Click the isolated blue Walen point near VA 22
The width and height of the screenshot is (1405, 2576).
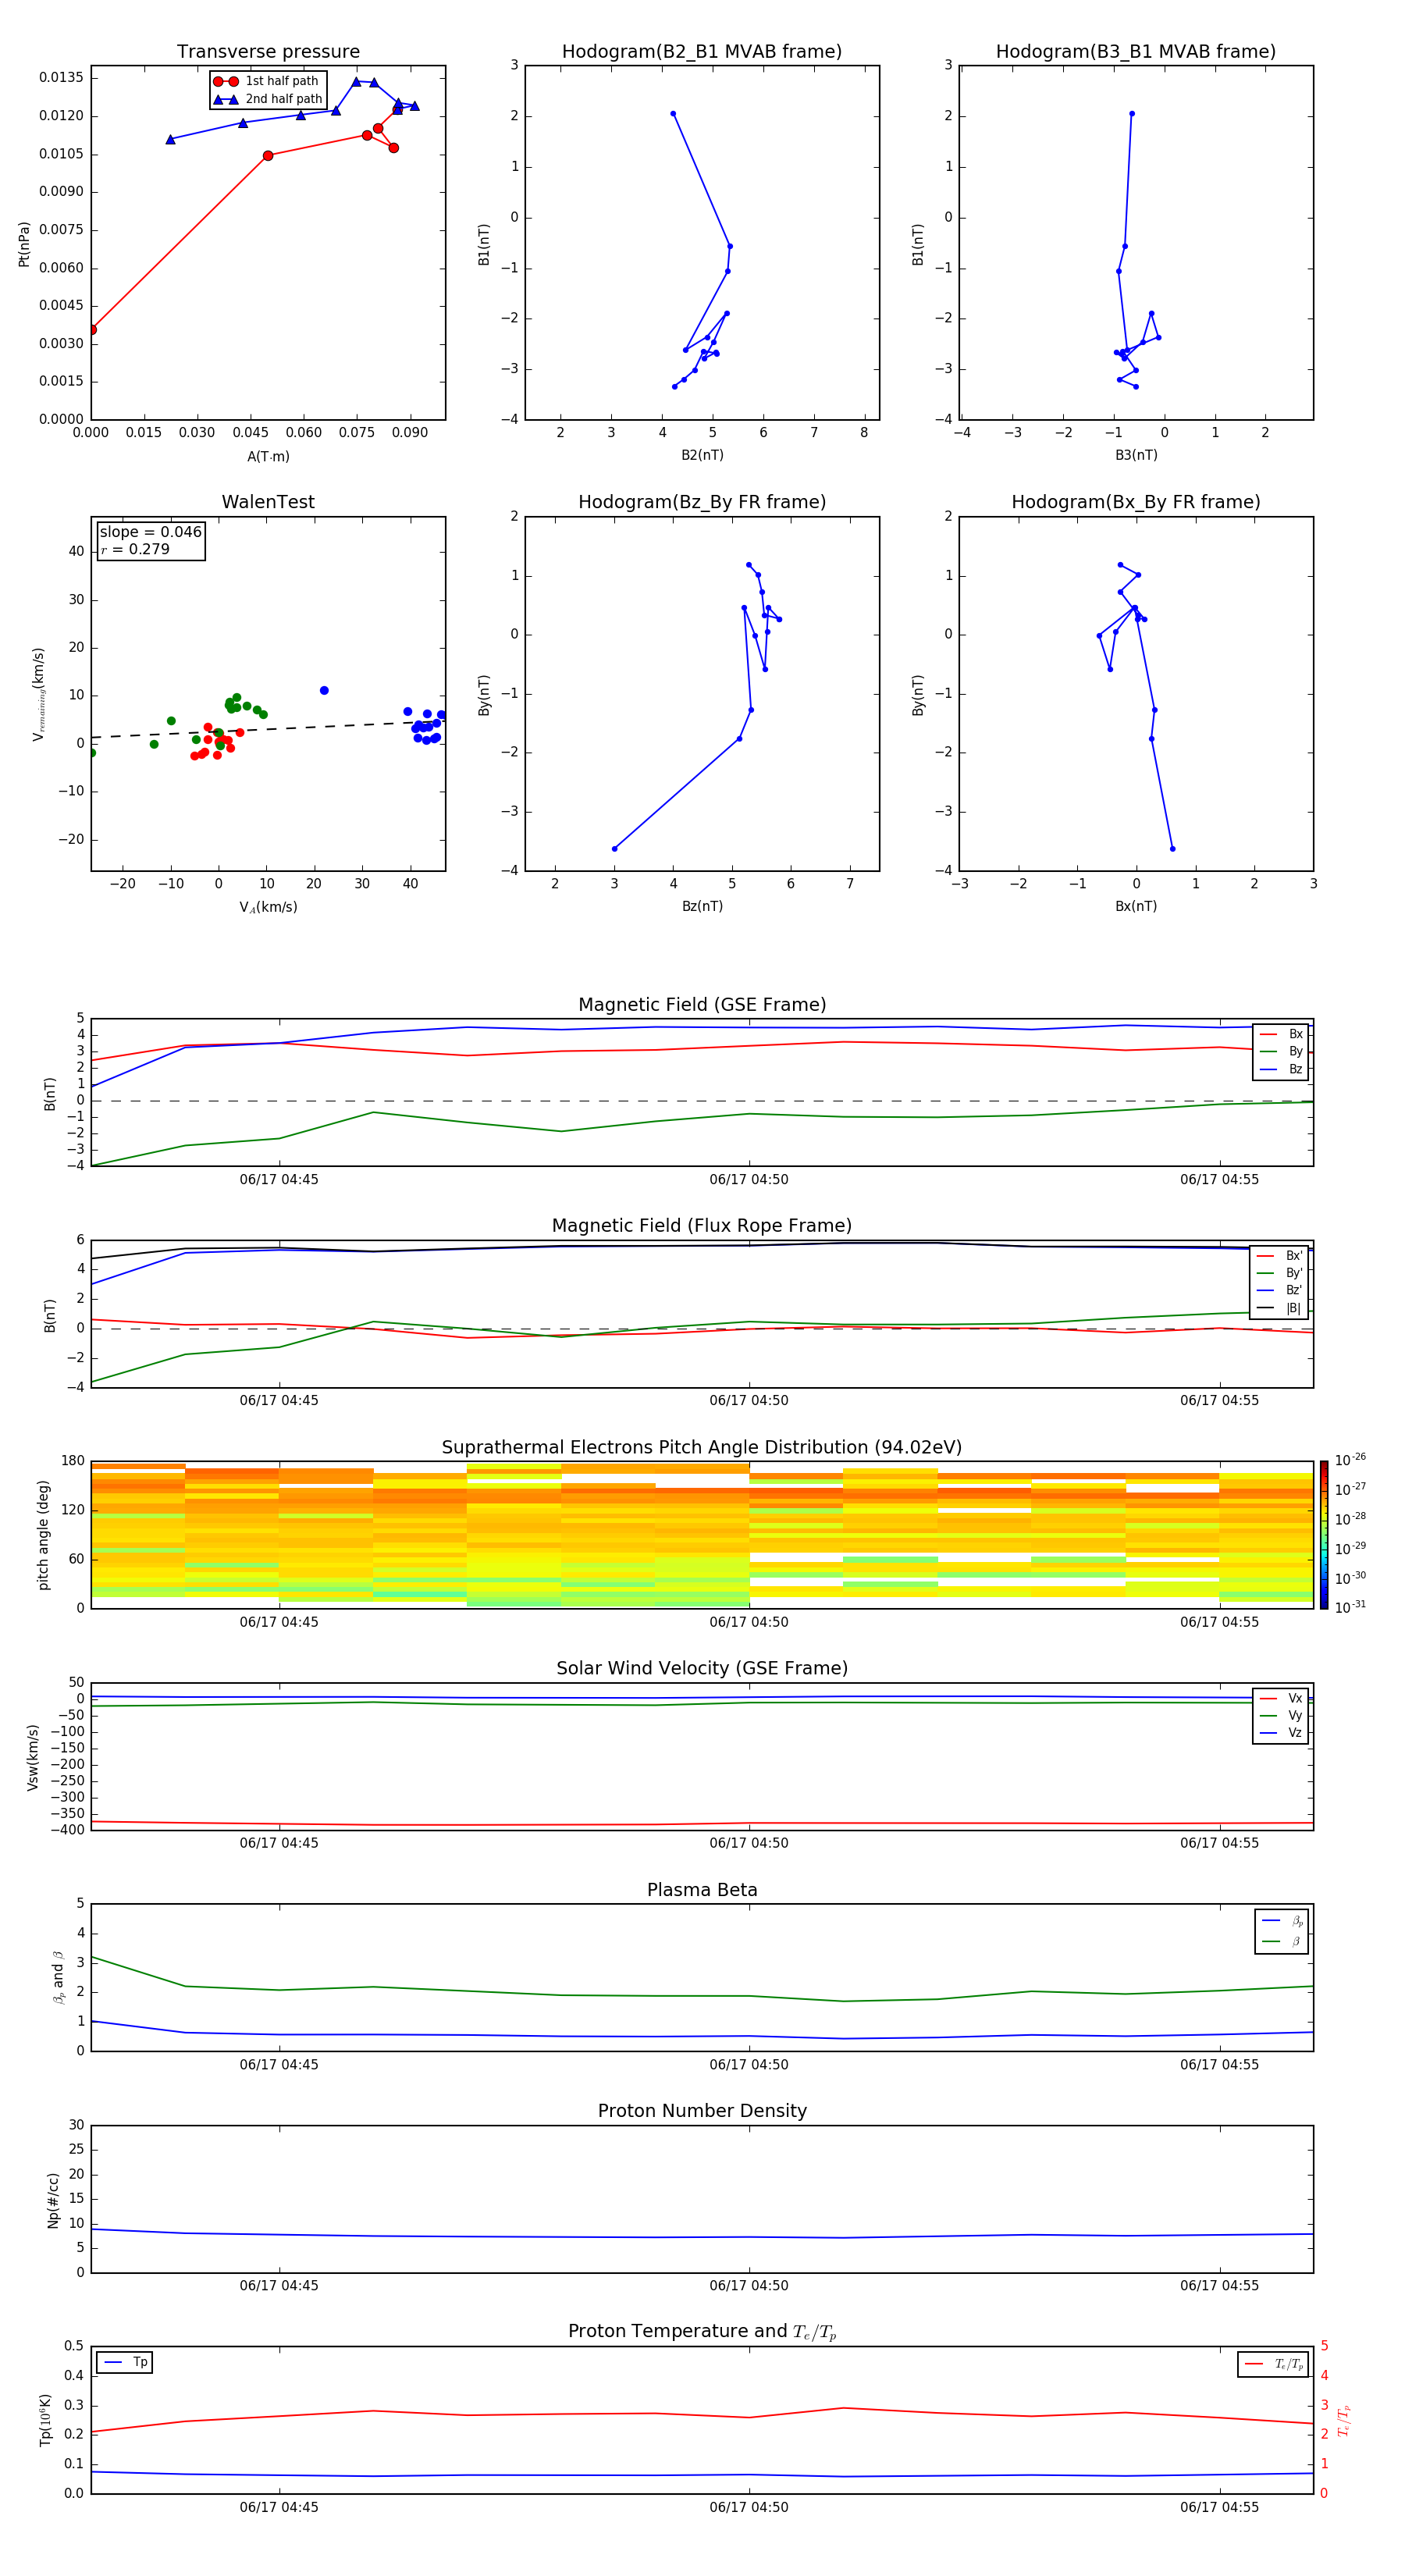tap(324, 691)
